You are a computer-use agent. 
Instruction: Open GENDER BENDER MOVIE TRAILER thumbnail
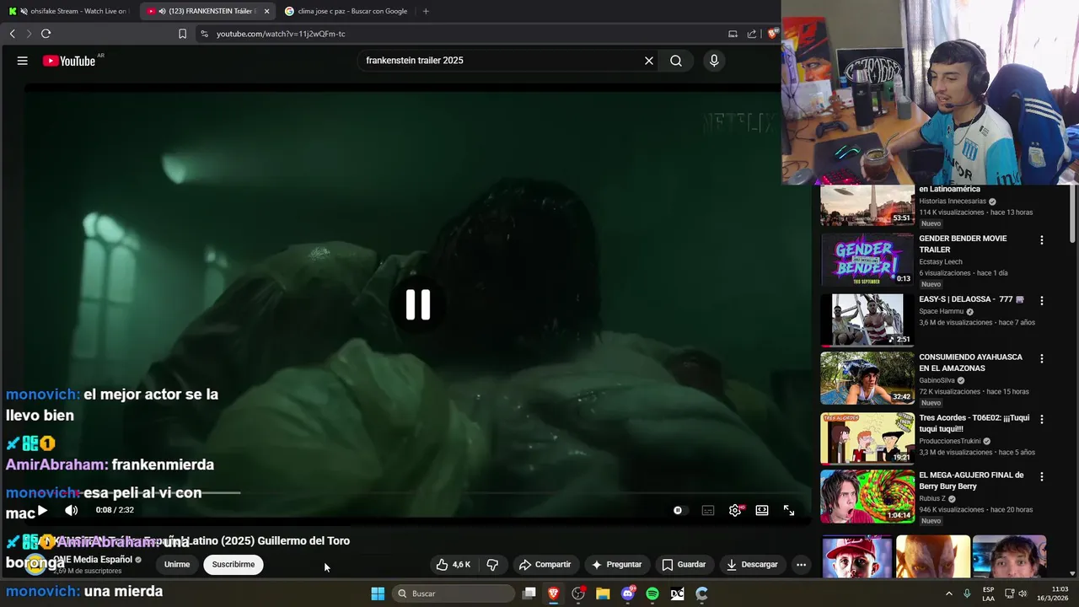point(867,260)
